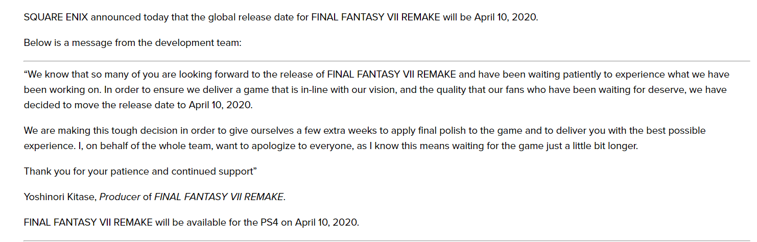The image size is (757, 242).
Task: Click the horizontal divider below the last sentence
Action: click(378, 240)
